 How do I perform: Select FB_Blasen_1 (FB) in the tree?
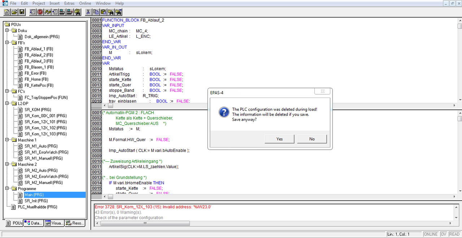click(39, 67)
